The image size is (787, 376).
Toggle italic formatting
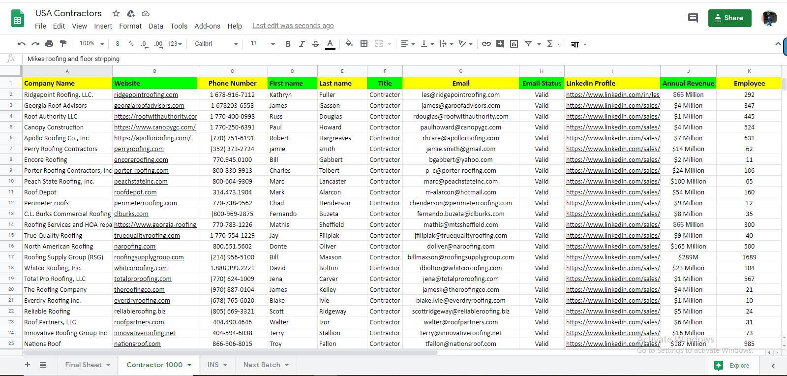pyautogui.click(x=302, y=44)
